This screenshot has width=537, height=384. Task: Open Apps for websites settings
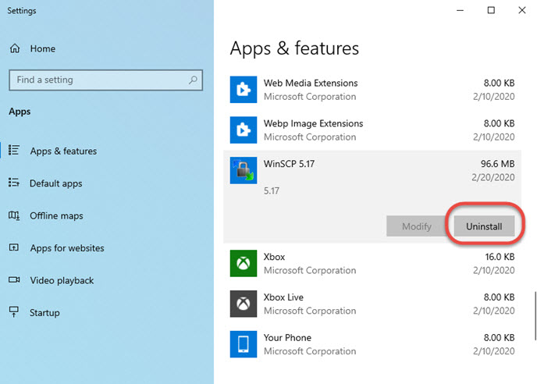click(67, 248)
